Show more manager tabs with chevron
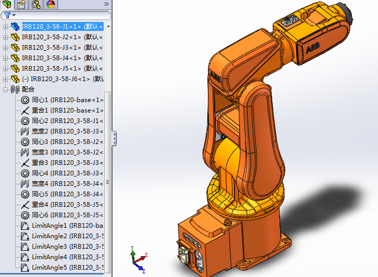 (106, 4)
